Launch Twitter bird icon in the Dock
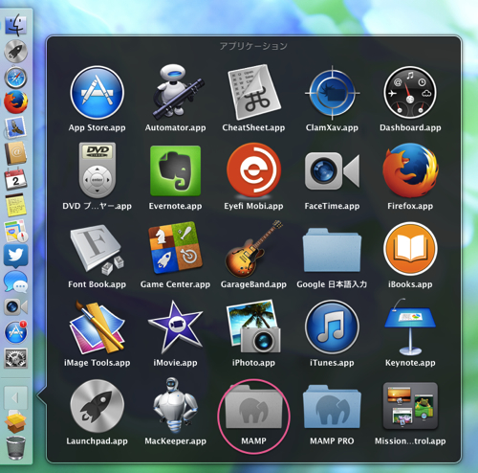 [15, 256]
